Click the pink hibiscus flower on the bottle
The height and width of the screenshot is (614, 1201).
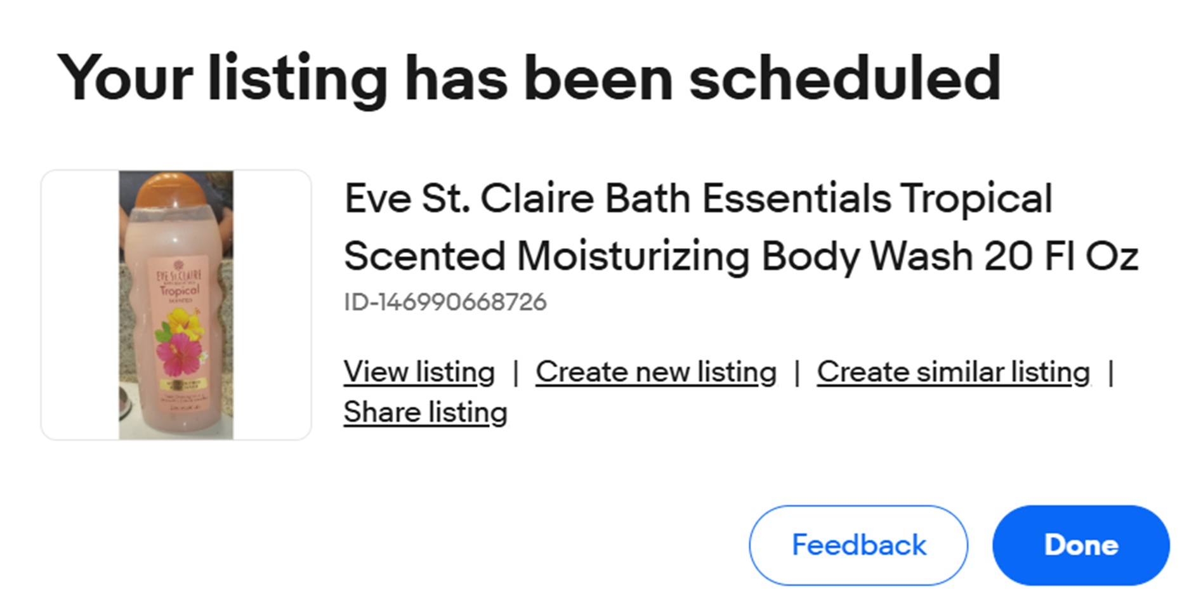point(178,356)
